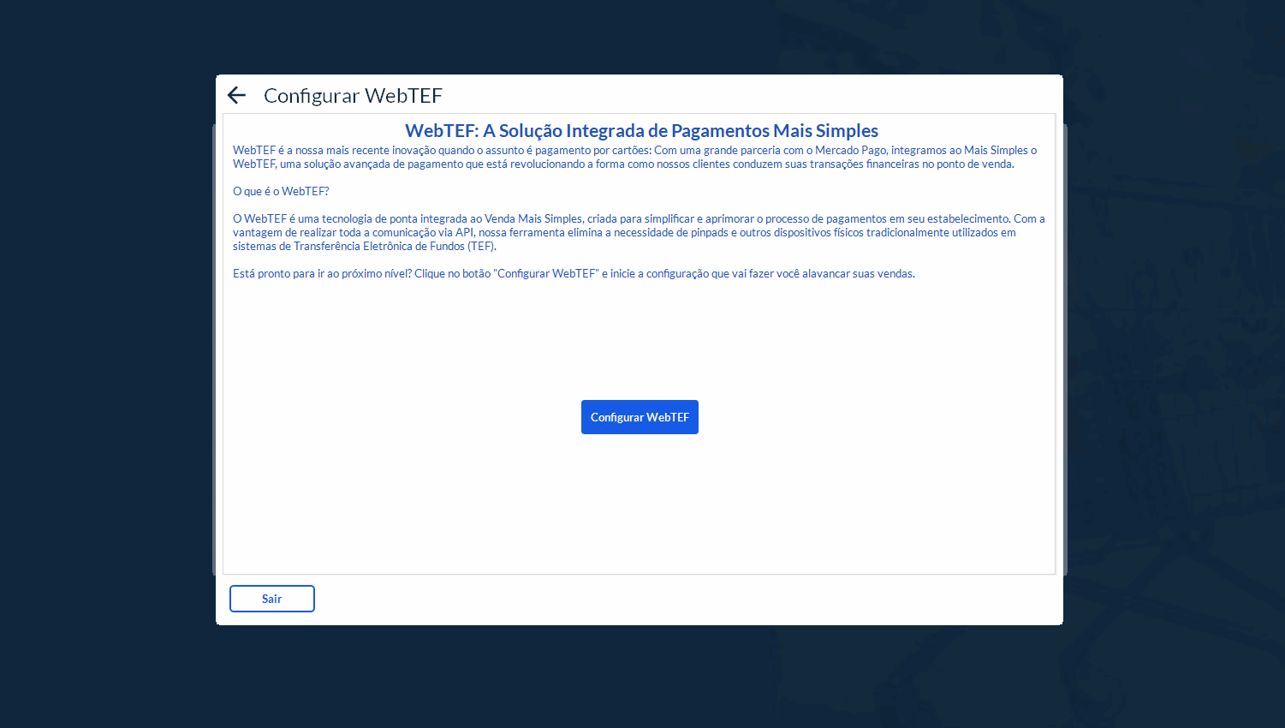
Task: Click the Sair button
Action: click(271, 599)
